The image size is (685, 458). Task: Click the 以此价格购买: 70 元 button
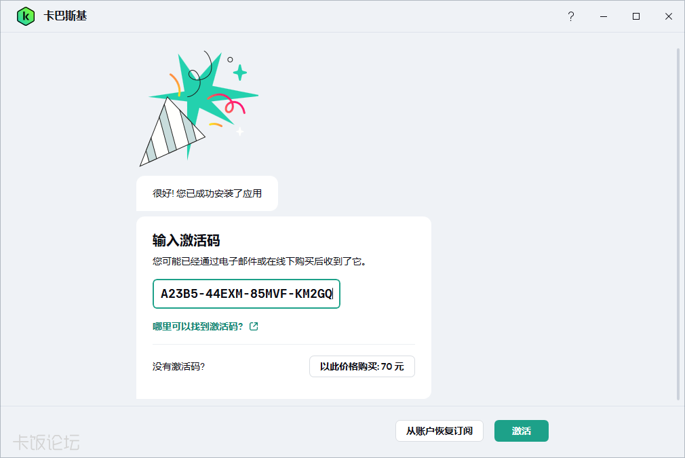click(x=362, y=366)
